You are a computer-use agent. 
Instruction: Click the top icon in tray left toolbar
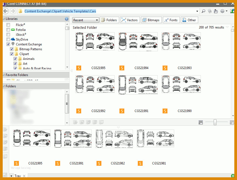[5, 129]
